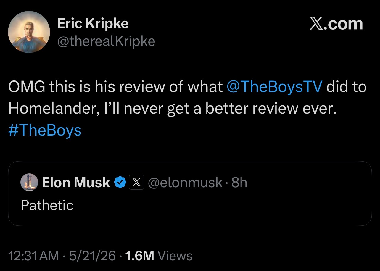Screen dimensions: 380x271
Task: Click the 8h timestamp on quoted post
Action: coord(239,183)
